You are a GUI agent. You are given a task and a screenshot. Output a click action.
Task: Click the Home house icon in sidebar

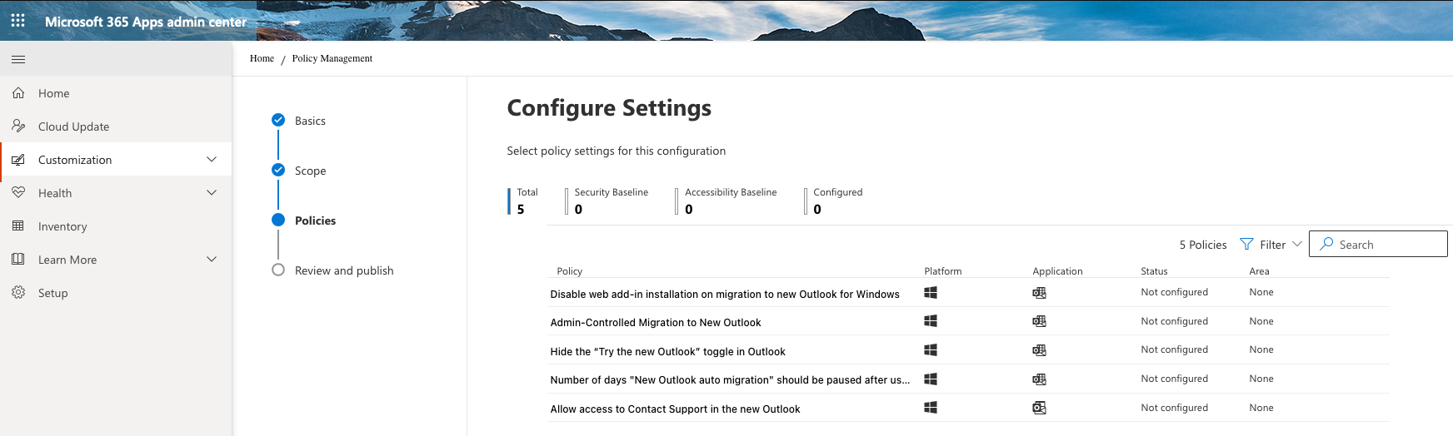(x=18, y=93)
